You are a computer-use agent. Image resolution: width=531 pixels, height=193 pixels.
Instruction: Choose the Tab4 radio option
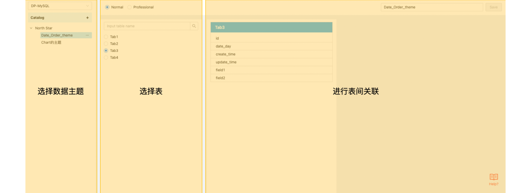pos(106,57)
